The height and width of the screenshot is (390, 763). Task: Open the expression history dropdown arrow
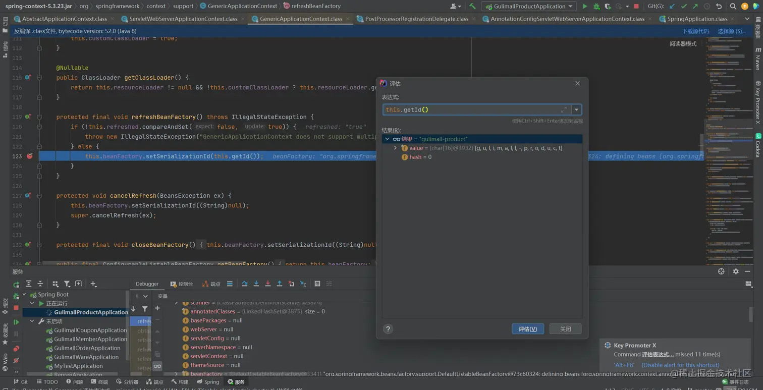(x=576, y=110)
